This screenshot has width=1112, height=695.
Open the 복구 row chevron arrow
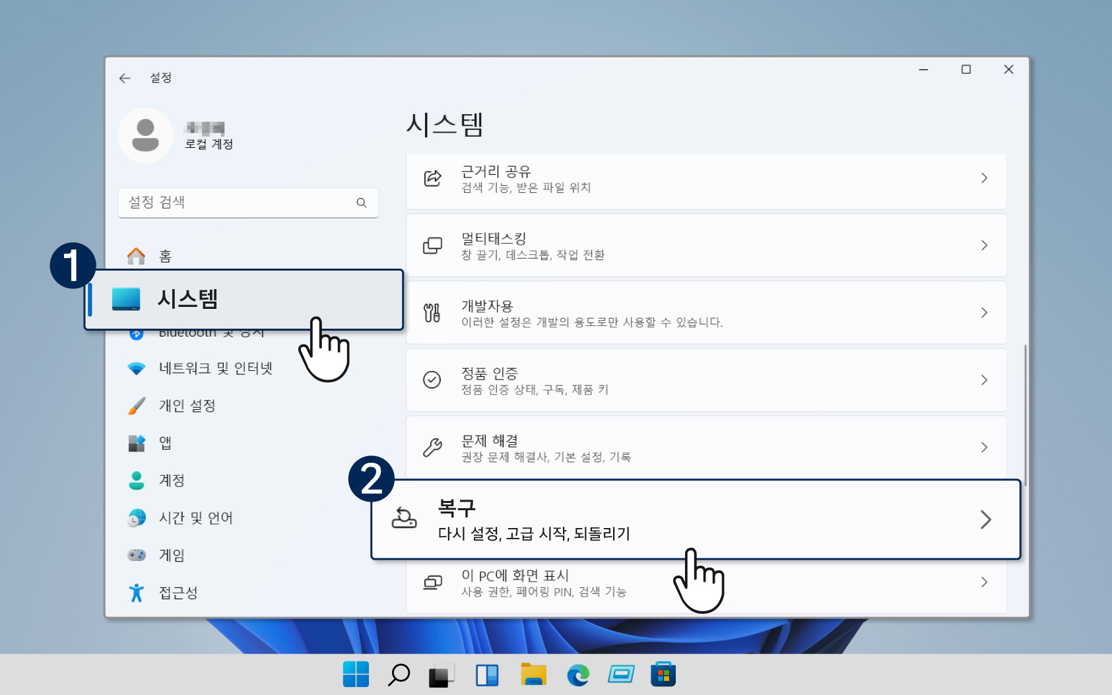click(985, 519)
